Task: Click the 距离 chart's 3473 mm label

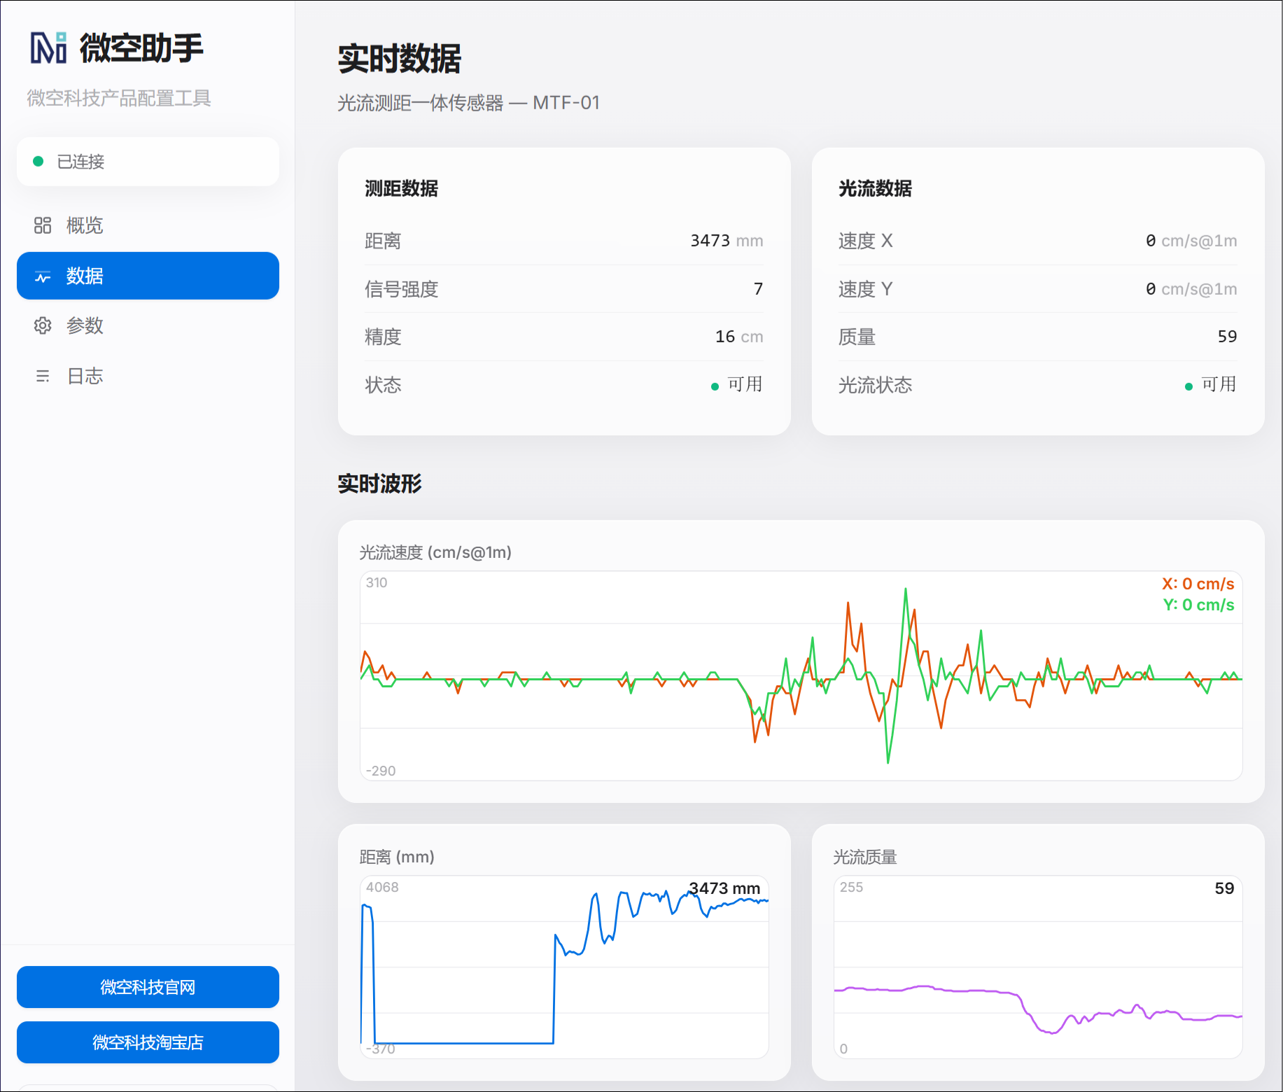Action: pos(724,888)
